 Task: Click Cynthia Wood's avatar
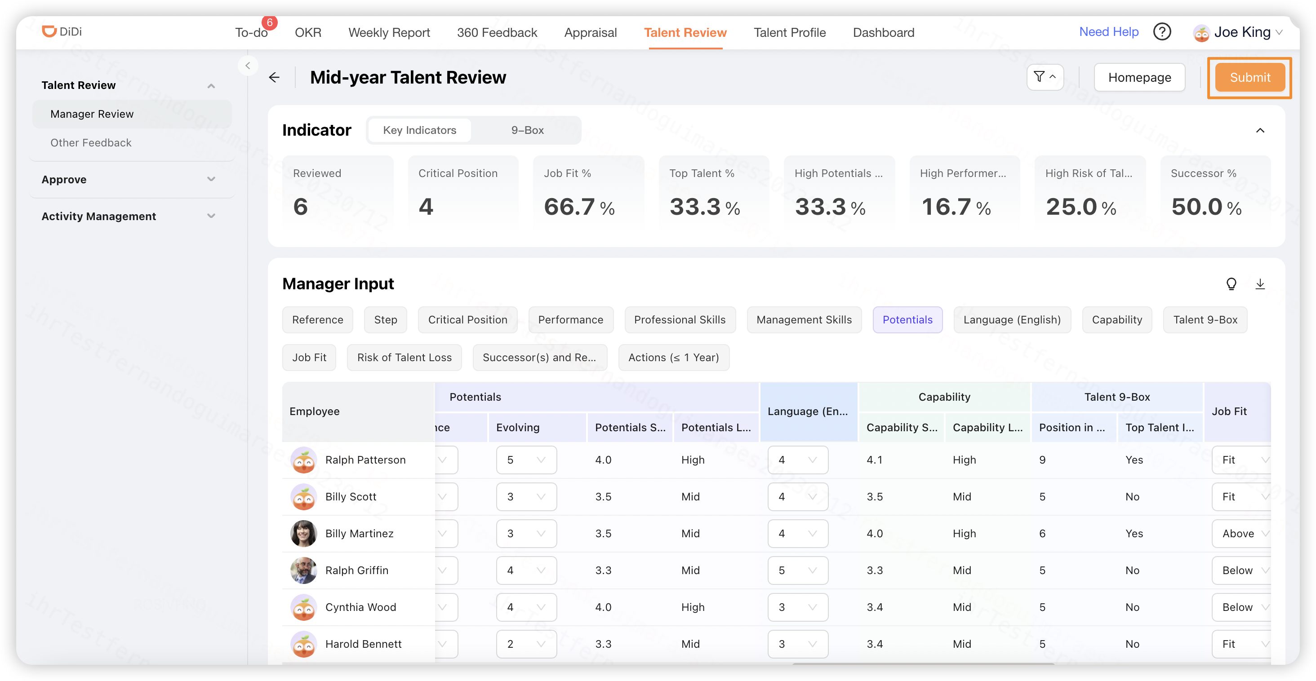pos(303,607)
